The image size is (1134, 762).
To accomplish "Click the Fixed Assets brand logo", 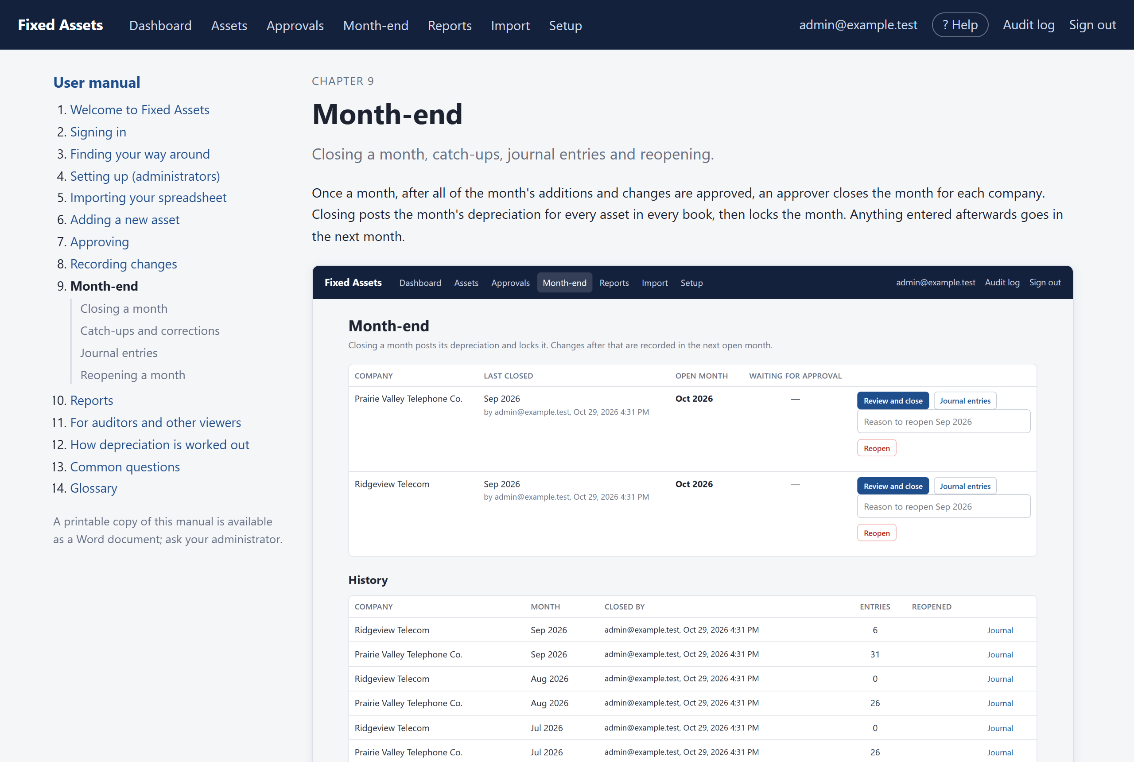I will click(x=60, y=25).
